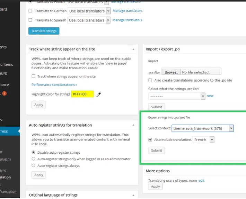Click Manage translators link for German
The height and width of the screenshot is (199, 246).
point(128,11)
